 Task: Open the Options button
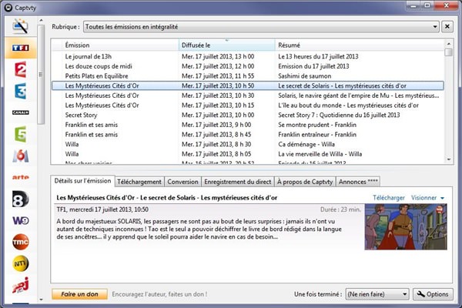[433, 294]
